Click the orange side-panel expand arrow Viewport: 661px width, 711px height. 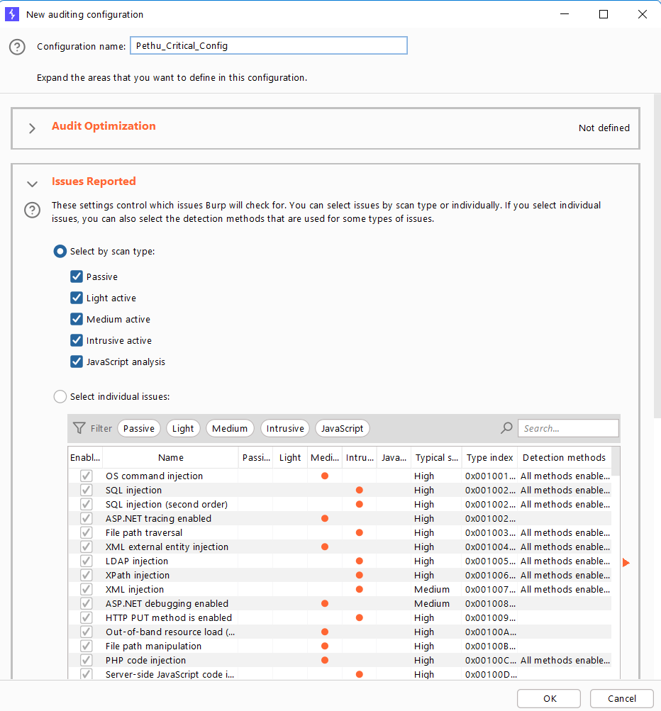(626, 563)
